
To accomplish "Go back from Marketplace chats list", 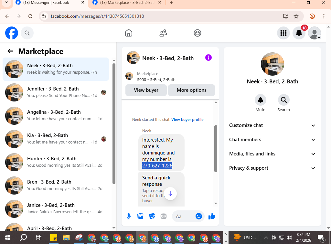I will tap(10, 51).
